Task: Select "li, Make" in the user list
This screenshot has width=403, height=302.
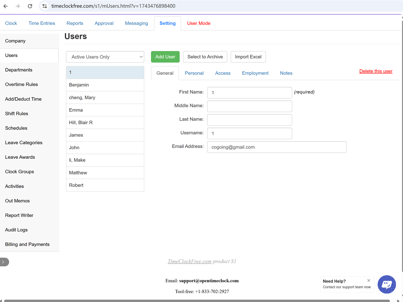Action: [105, 160]
